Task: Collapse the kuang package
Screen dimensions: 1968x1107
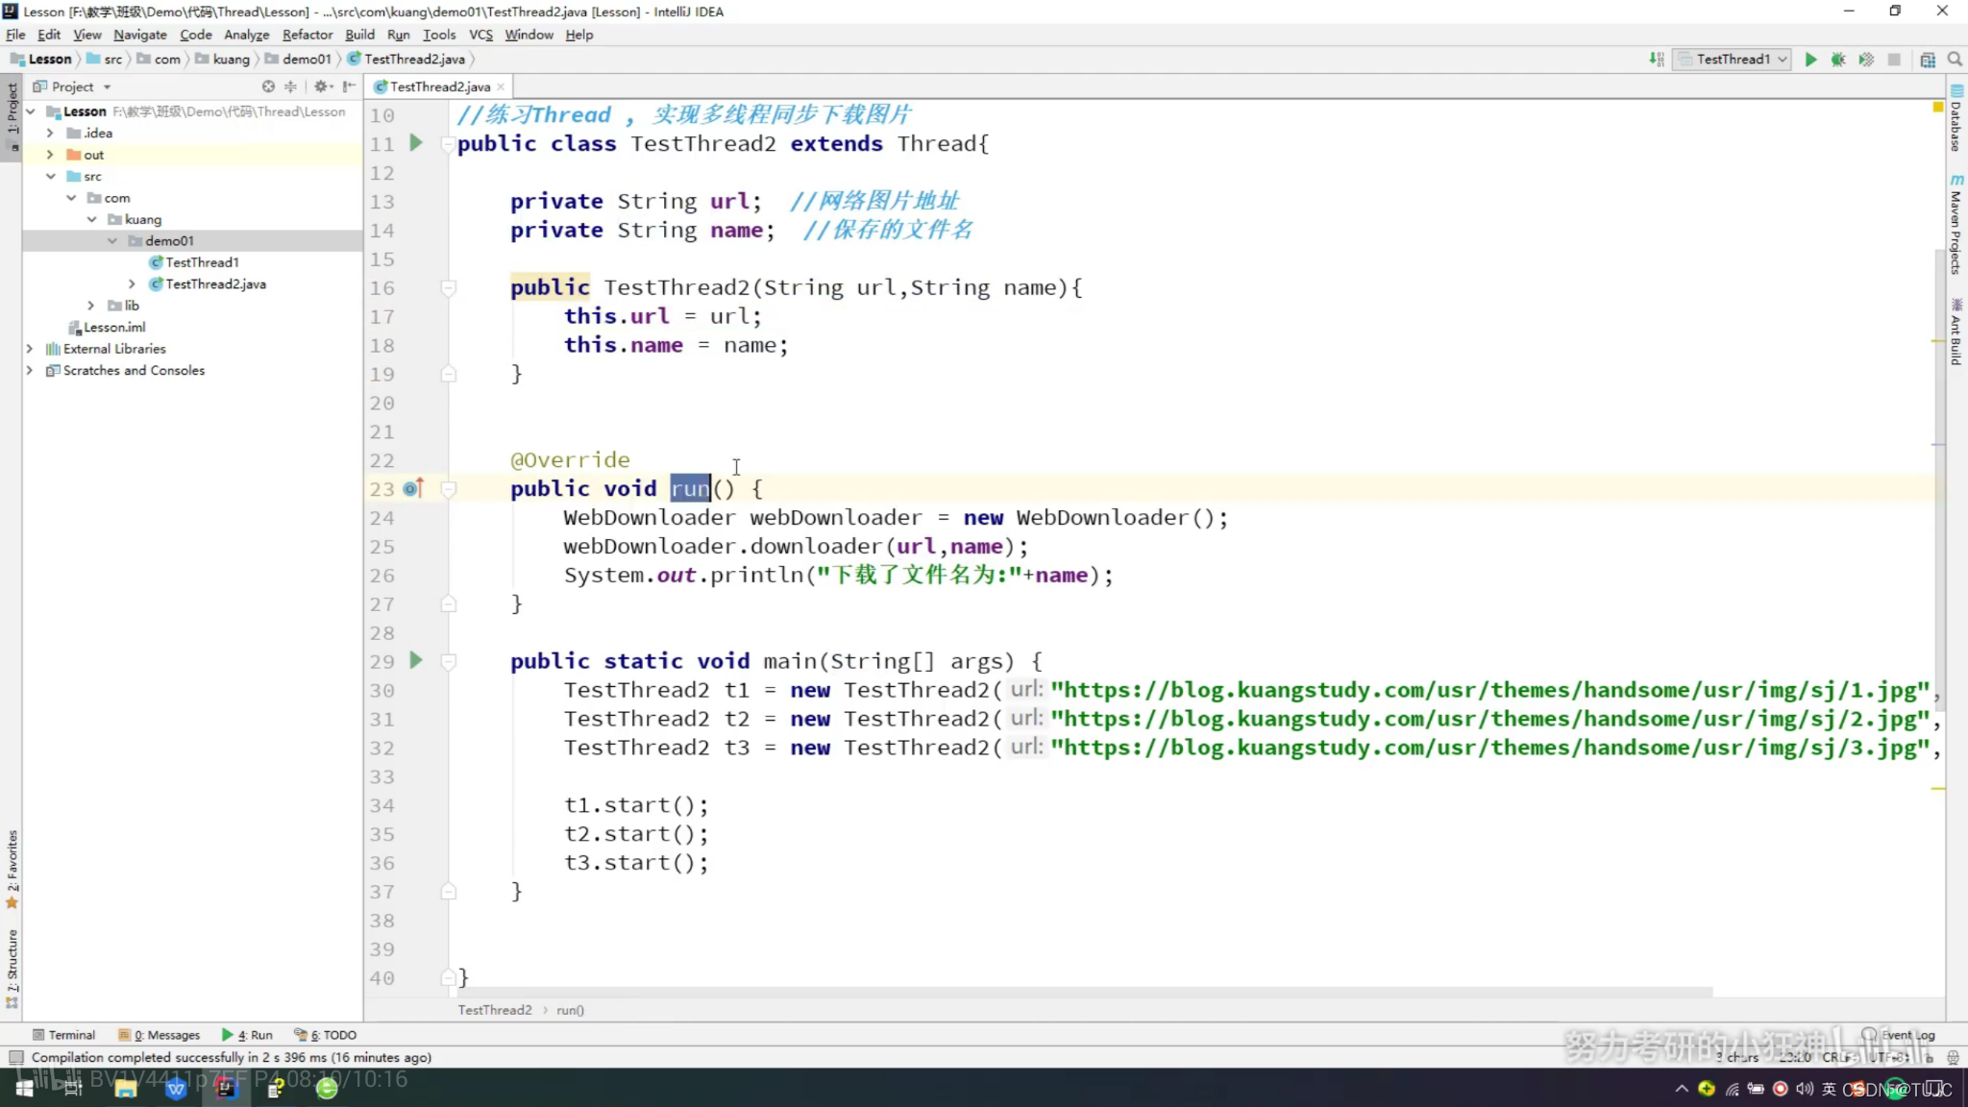Action: click(92, 219)
